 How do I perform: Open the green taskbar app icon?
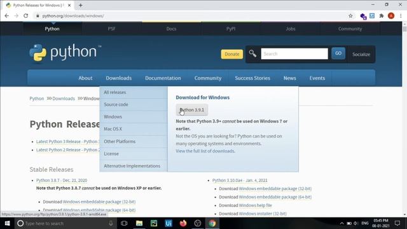(154, 223)
